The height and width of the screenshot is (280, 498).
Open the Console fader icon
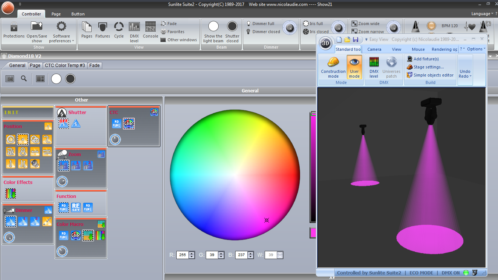[x=150, y=27]
